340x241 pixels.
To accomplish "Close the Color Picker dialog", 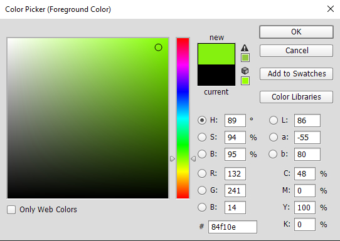I will [331, 9].
